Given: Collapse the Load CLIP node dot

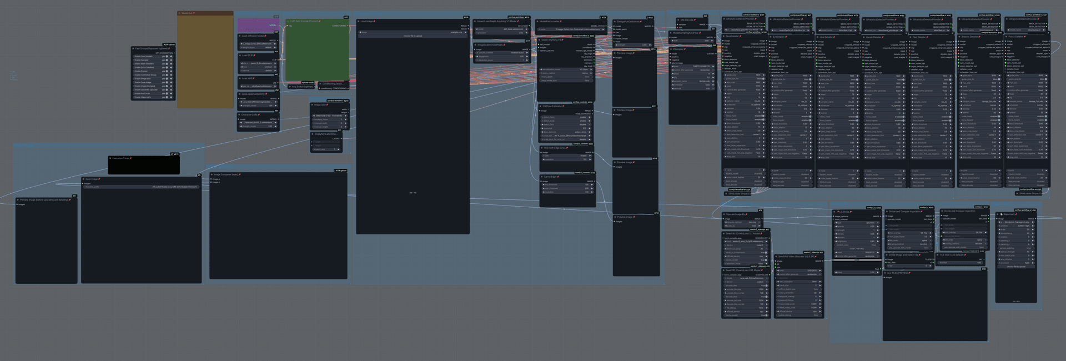Looking at the screenshot, I should coord(240,56).
